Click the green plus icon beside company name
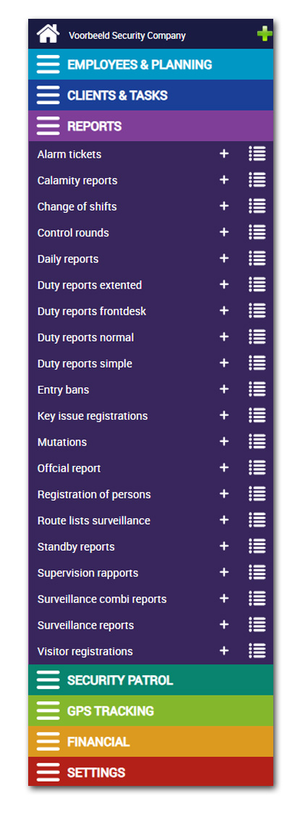Screen dimensions: 287x825 click(265, 35)
